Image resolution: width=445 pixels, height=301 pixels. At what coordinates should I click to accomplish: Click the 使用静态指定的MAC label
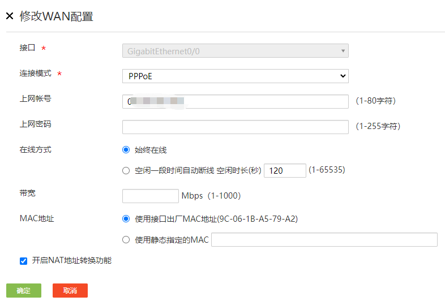[x=172, y=240]
